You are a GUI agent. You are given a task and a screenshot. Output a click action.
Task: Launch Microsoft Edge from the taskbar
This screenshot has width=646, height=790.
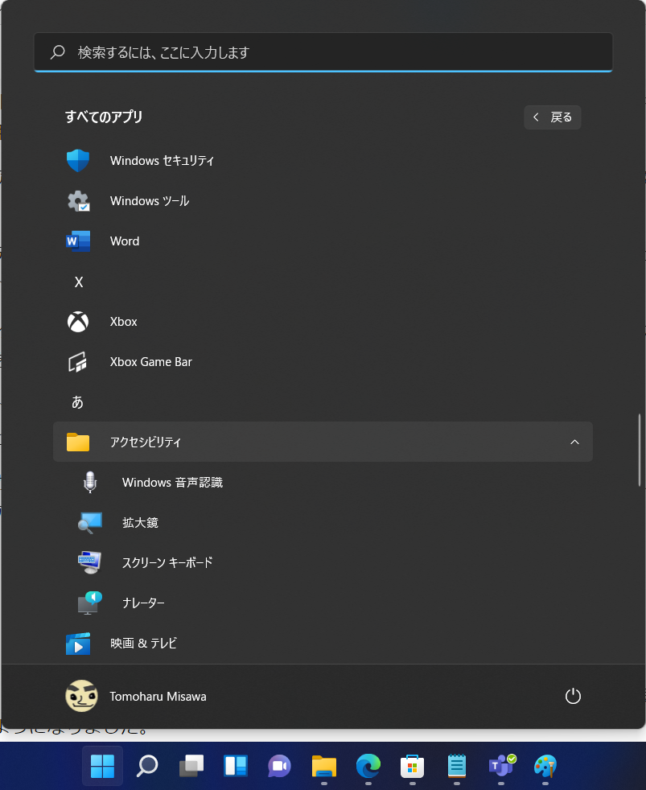[368, 767]
